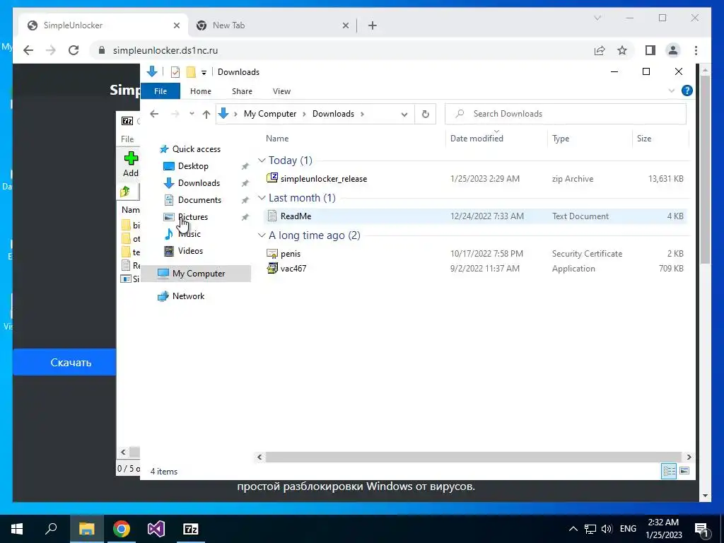Switch to details view layout
This screenshot has height=543, width=724.
[669, 471]
